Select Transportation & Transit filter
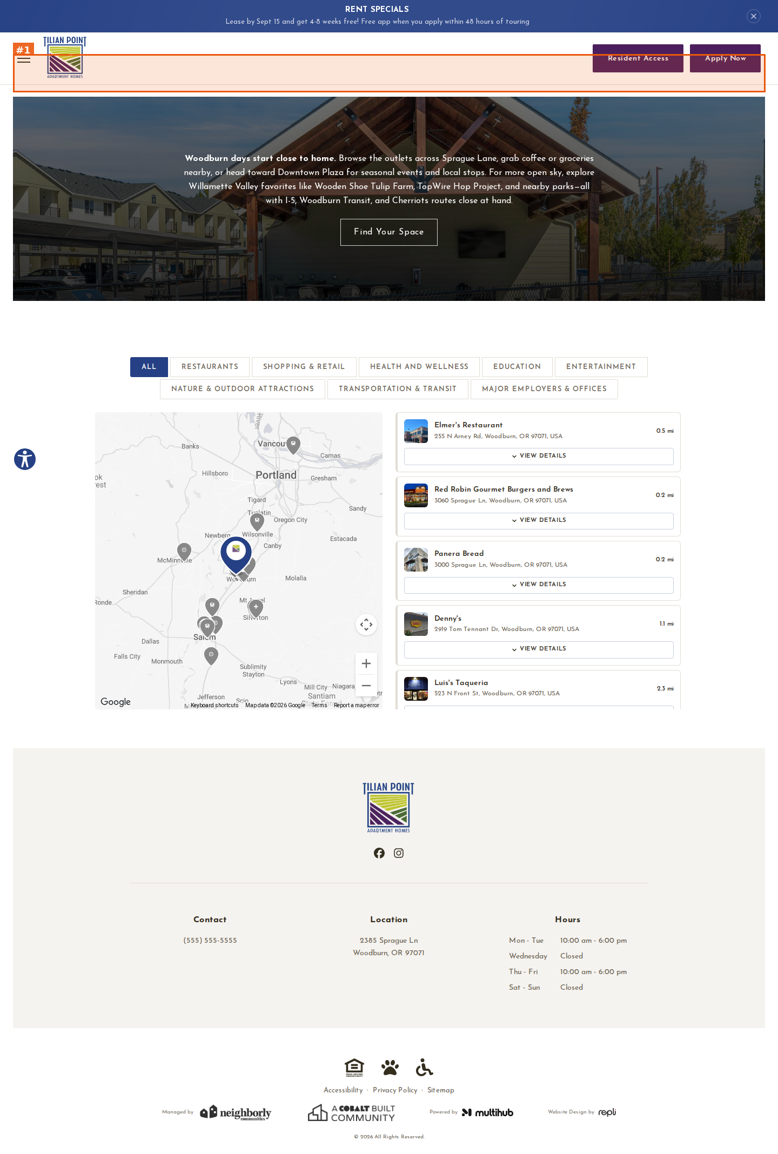Image resolution: width=778 pixels, height=1154 pixels. [x=398, y=389]
